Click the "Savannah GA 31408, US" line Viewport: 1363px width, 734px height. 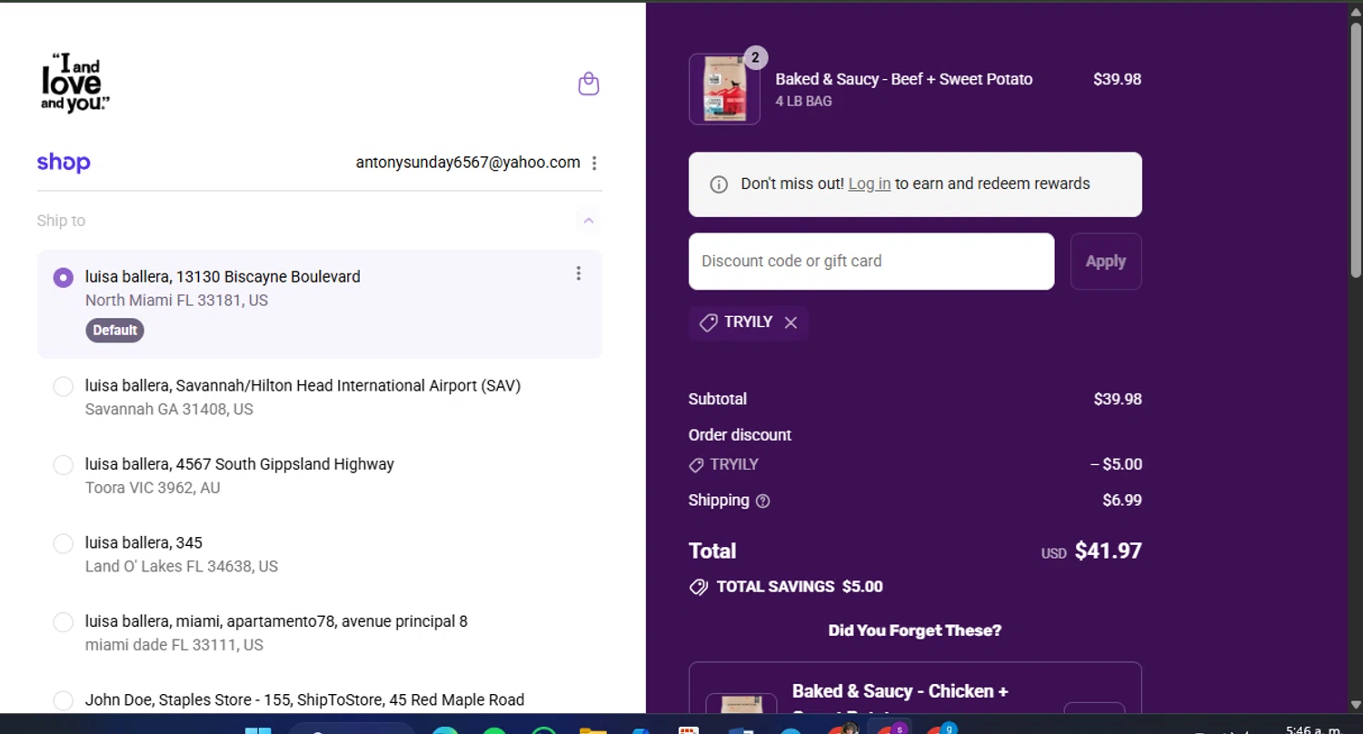(x=169, y=410)
